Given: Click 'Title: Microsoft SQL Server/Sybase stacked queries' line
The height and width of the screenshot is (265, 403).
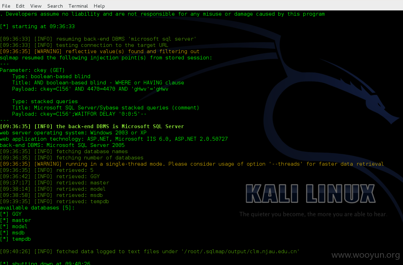Looking at the screenshot, I should (x=106, y=108).
